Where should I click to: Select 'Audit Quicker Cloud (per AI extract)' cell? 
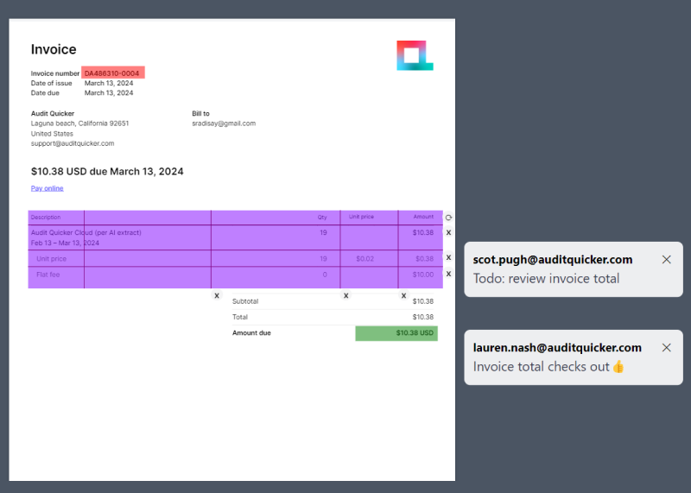(x=86, y=232)
